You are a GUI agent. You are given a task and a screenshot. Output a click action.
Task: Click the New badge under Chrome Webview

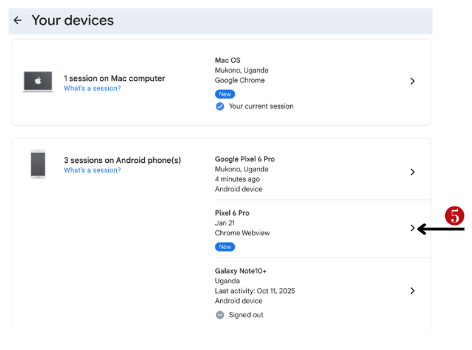click(225, 247)
